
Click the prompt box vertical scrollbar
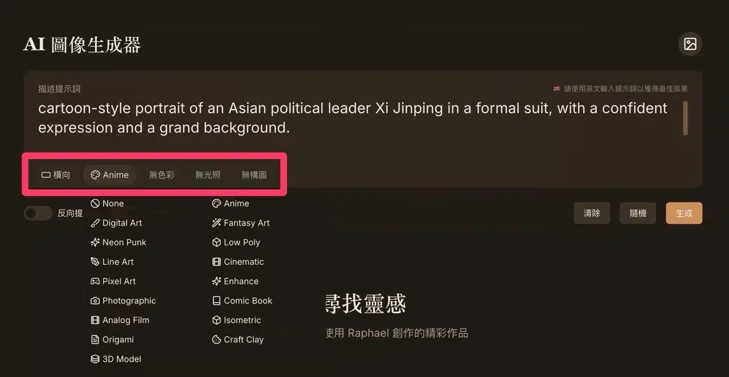click(x=685, y=118)
